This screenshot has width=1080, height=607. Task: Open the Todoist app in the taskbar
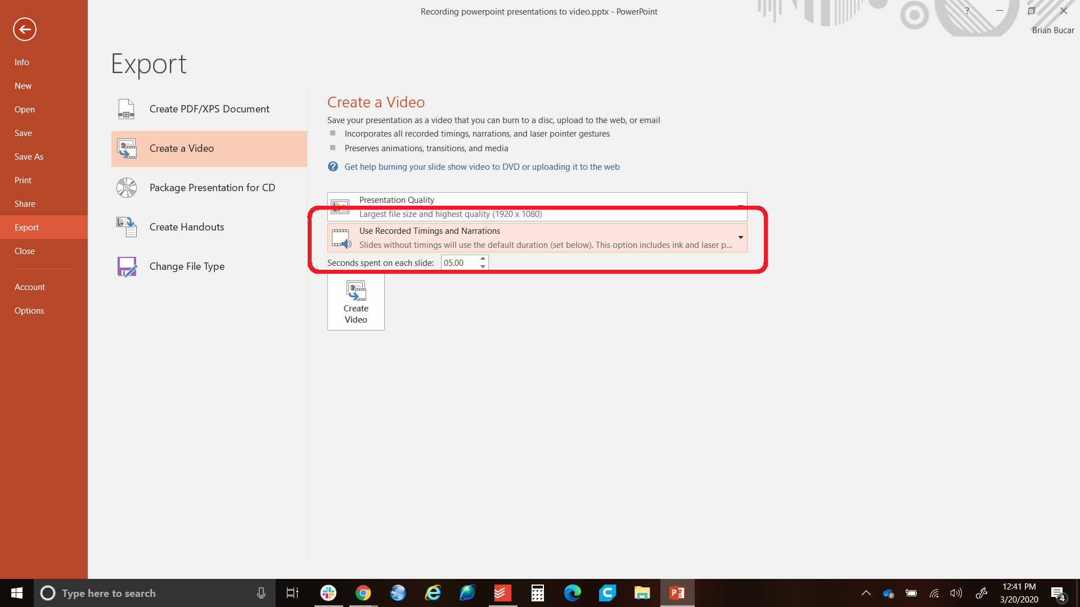coord(502,593)
